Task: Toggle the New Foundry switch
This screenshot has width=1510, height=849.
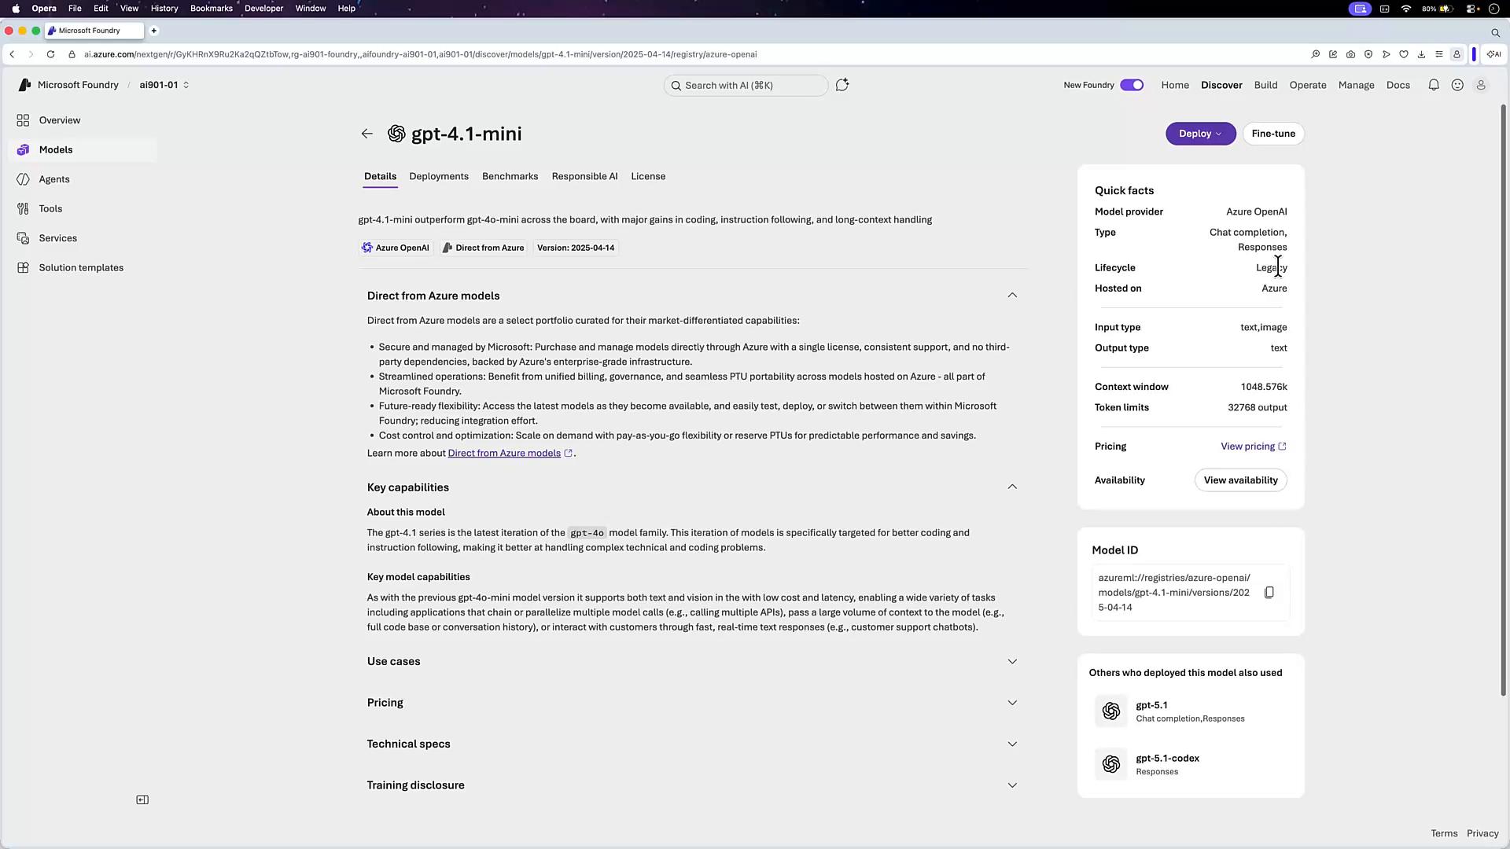Action: [1132, 85]
